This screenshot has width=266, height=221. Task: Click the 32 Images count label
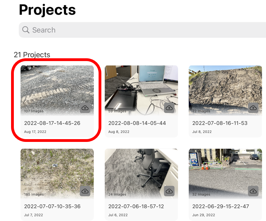point(201,194)
